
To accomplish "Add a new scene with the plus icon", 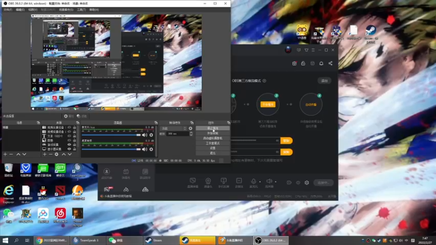I will pos(5,154).
